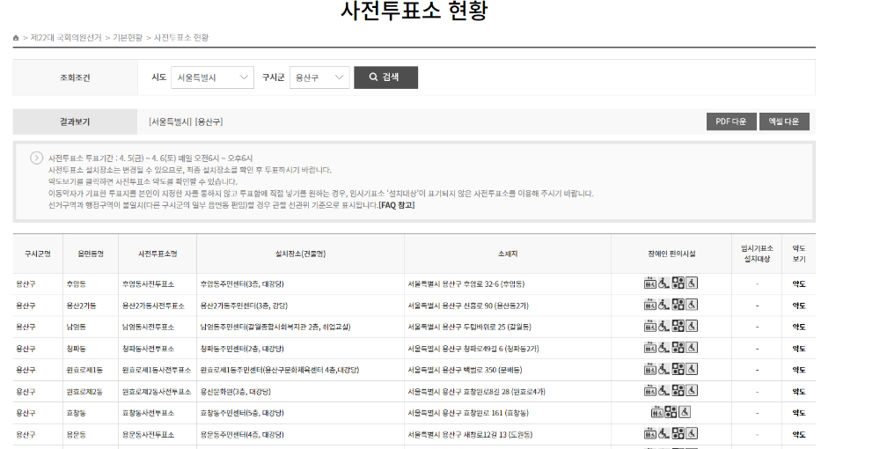Click the wheelchair ramp icon in 청파동 row

tap(664, 348)
